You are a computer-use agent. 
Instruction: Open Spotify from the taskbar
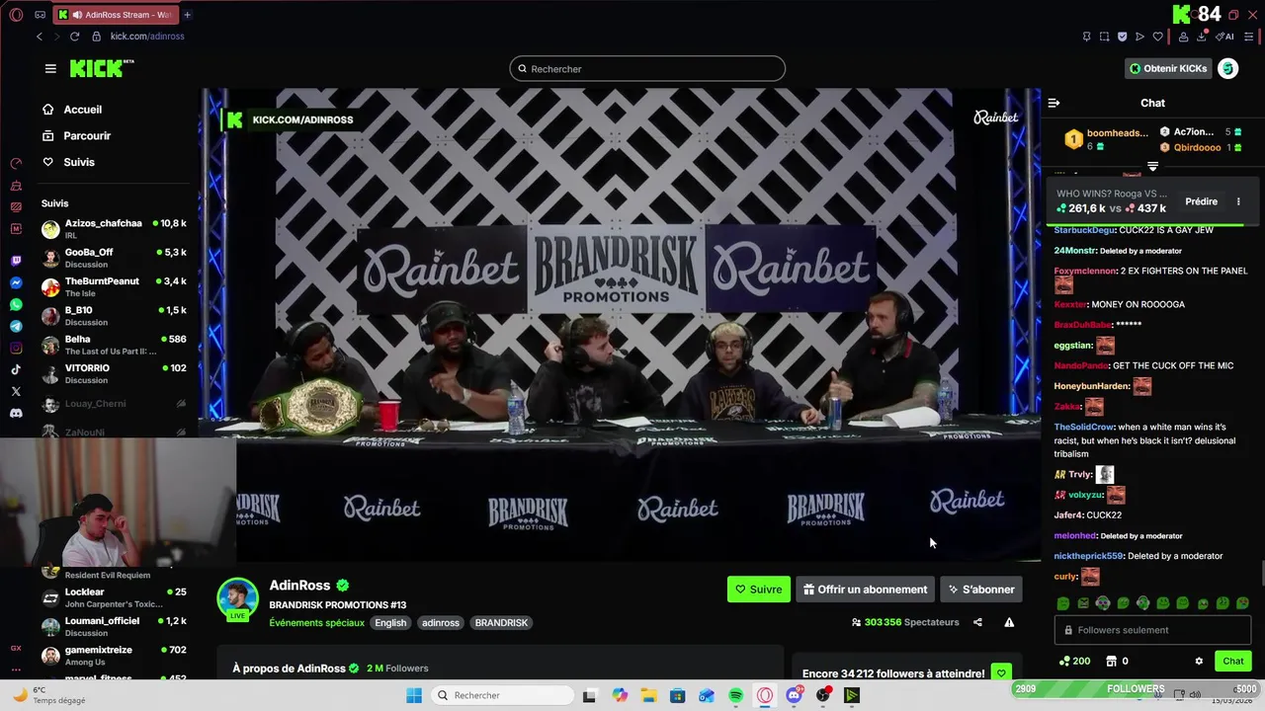tap(735, 695)
